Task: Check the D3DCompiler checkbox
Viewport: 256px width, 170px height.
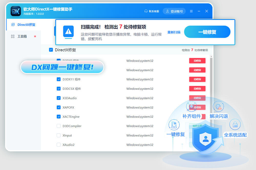Action: [x=59, y=126]
